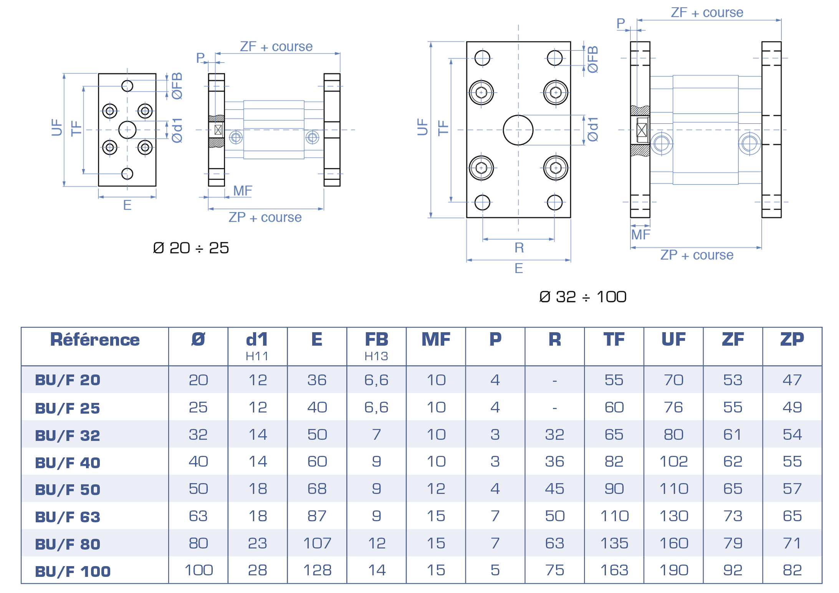Click the ØFB label on the small flange drawing
Viewport: 839px width, 593px height.
(x=177, y=86)
